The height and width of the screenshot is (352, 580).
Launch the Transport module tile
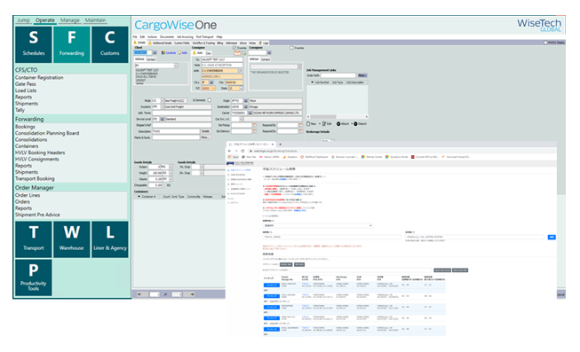[x=33, y=239]
